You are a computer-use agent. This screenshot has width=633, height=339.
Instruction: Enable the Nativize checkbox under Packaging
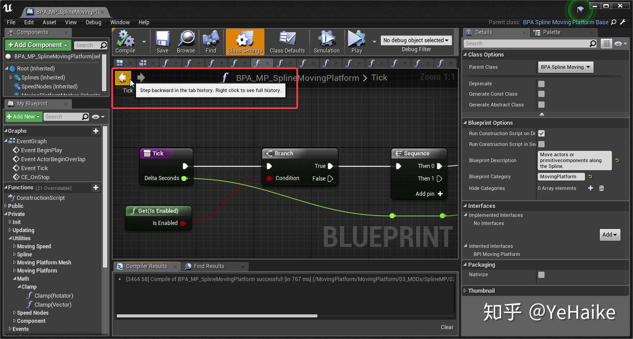(541, 274)
